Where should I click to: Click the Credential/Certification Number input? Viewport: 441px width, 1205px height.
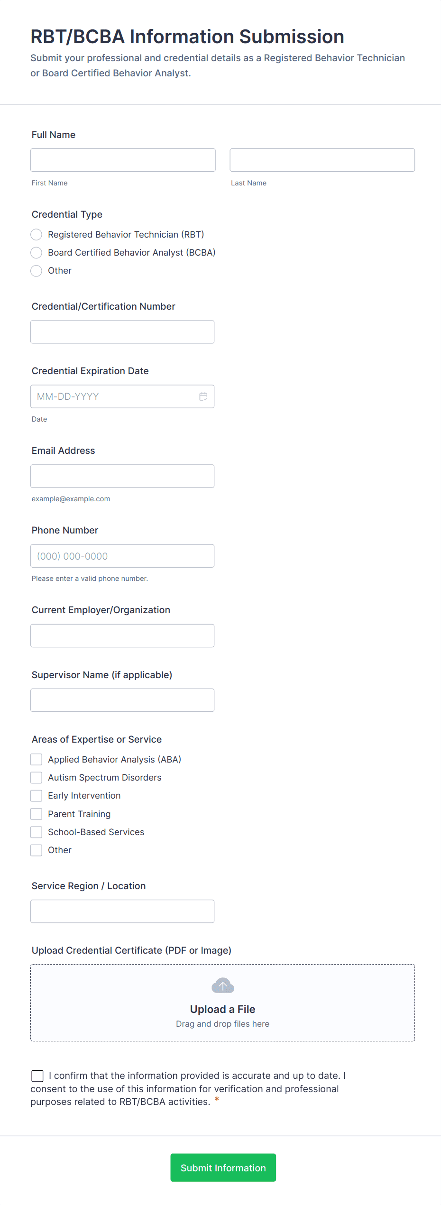[122, 332]
